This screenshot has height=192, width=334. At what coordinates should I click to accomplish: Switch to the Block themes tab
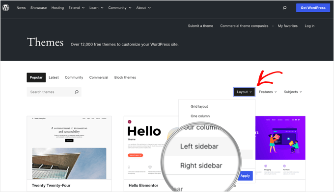125,77
